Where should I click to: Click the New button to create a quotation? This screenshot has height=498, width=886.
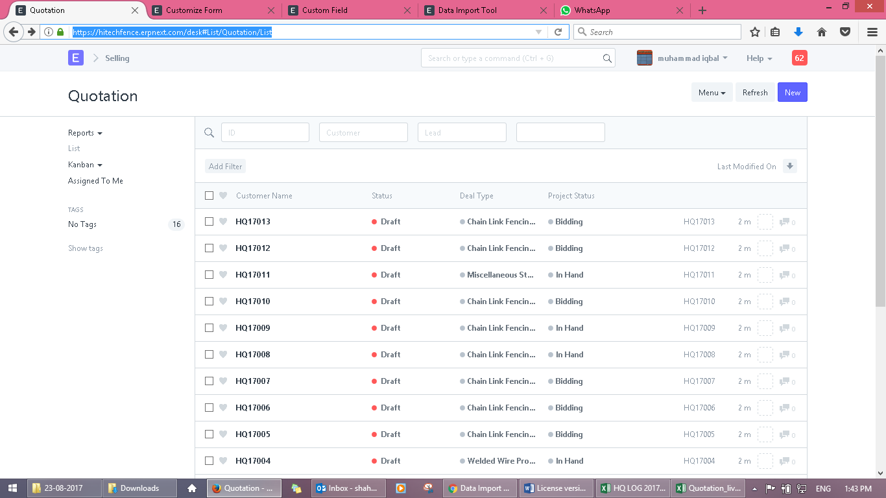pyautogui.click(x=792, y=92)
